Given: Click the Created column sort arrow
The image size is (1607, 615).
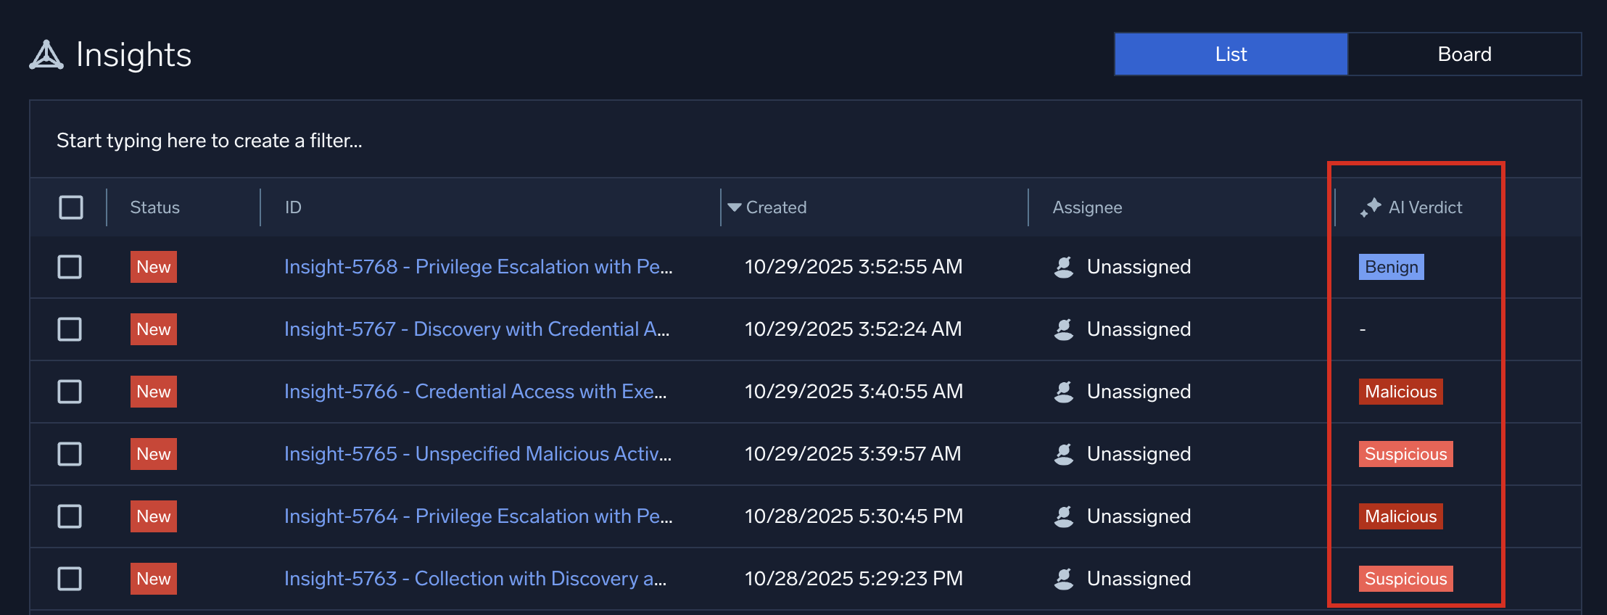Looking at the screenshot, I should tap(734, 207).
